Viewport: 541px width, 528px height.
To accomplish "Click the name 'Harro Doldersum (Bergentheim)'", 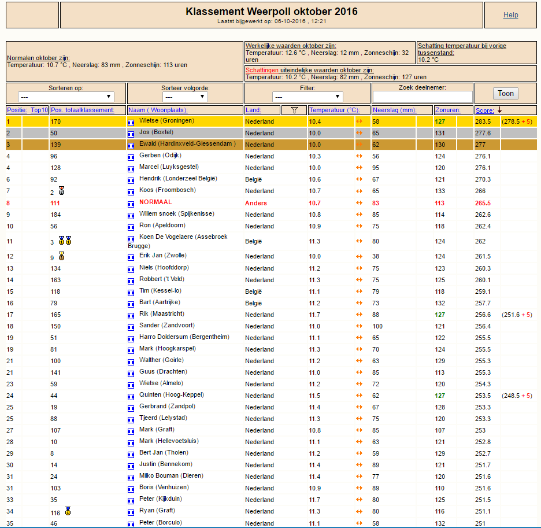I will coord(184,337).
